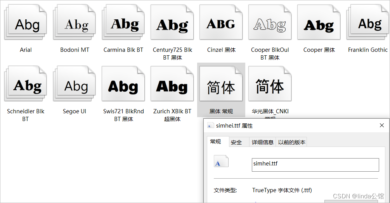The height and width of the screenshot is (203, 390).
Task: Click the 黑体 常规 name label
Action: [x=221, y=111]
